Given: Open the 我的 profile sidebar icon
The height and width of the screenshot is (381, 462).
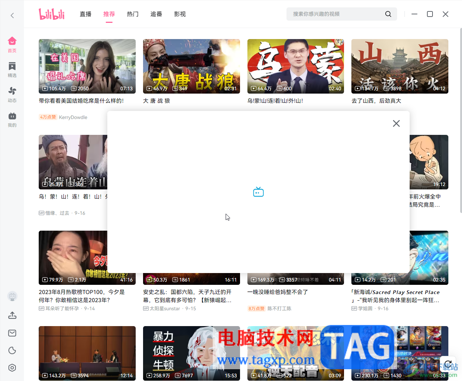Looking at the screenshot, I should (x=12, y=119).
